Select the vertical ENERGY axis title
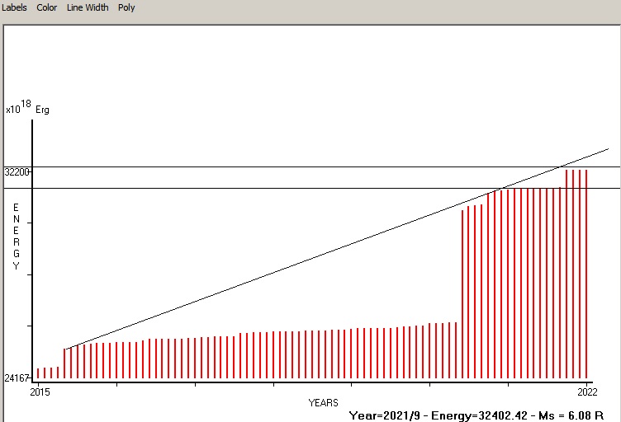This screenshot has width=621, height=422. pyautogui.click(x=16, y=237)
